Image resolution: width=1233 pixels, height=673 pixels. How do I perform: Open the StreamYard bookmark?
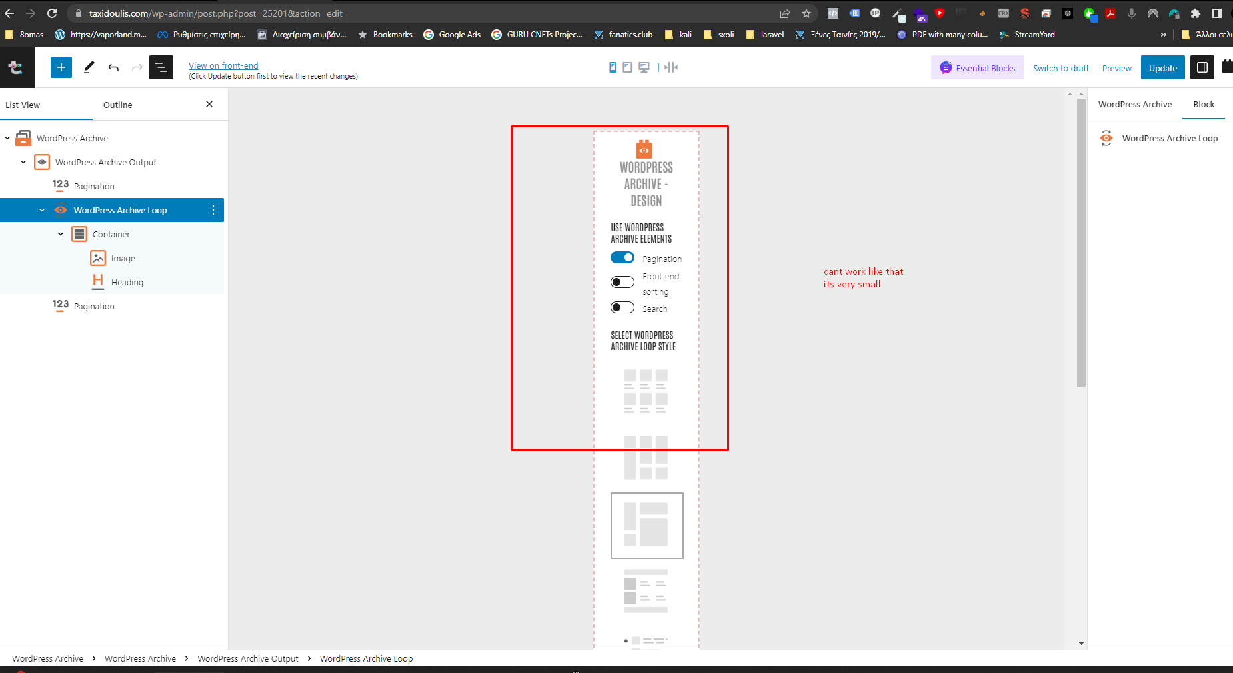click(x=1027, y=35)
